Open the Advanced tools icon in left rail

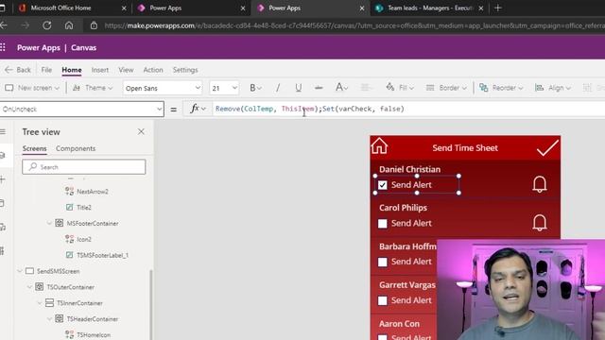[2, 251]
